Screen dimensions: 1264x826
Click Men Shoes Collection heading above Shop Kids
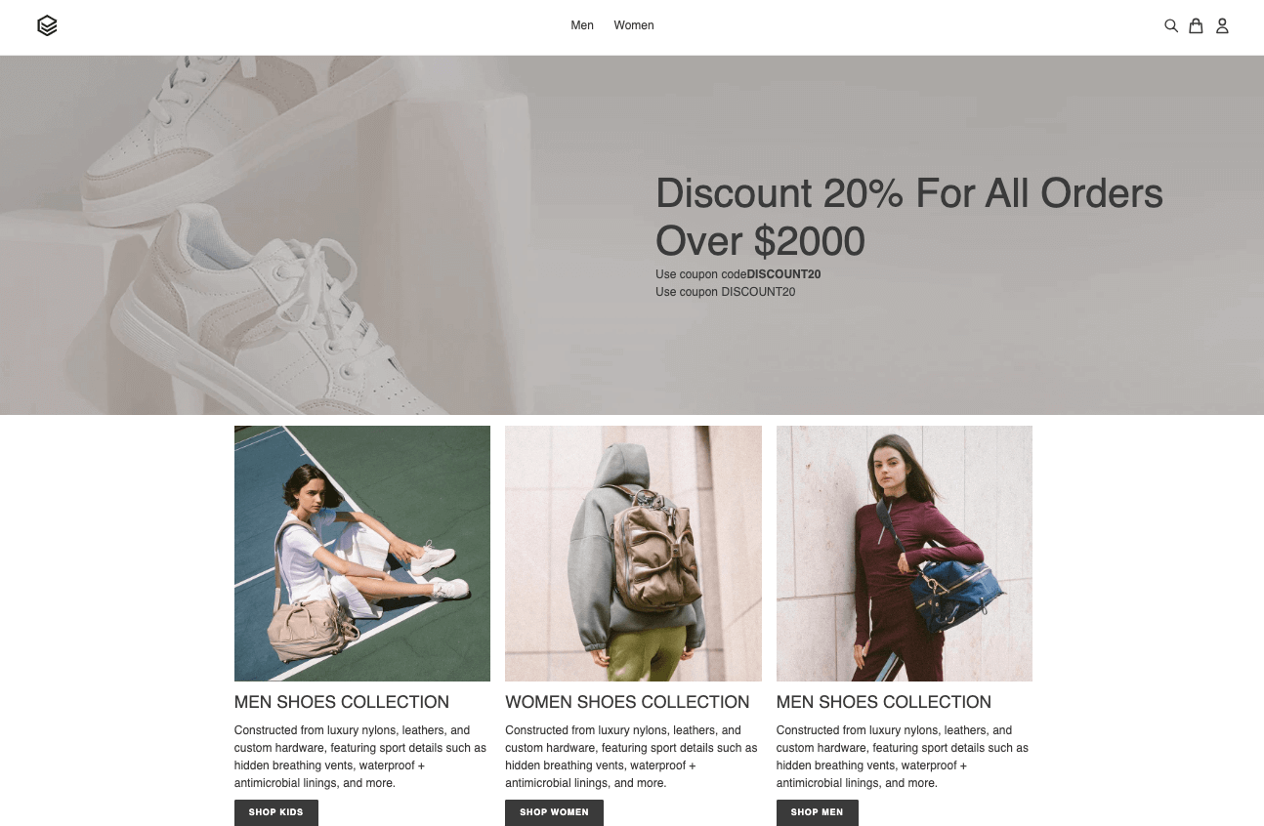pos(342,702)
